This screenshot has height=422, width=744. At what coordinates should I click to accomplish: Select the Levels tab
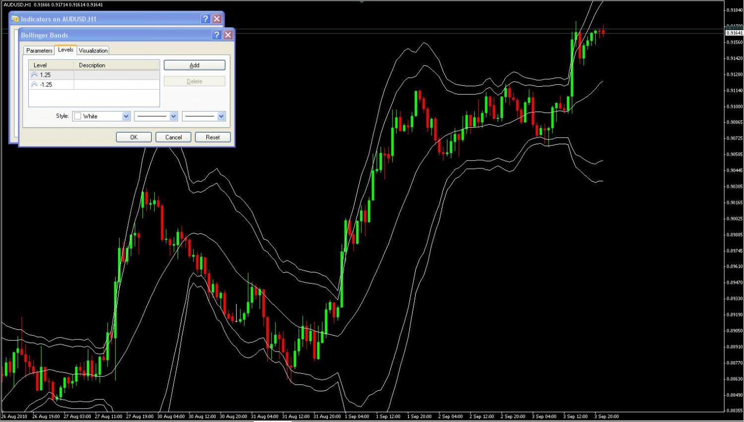[x=65, y=50]
